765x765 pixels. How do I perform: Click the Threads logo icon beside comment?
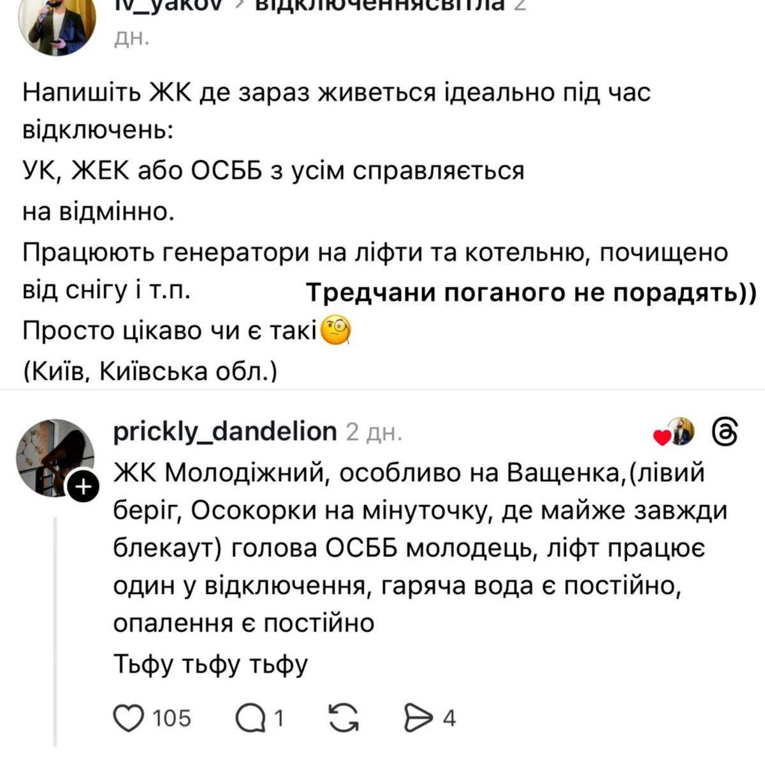coord(725,433)
